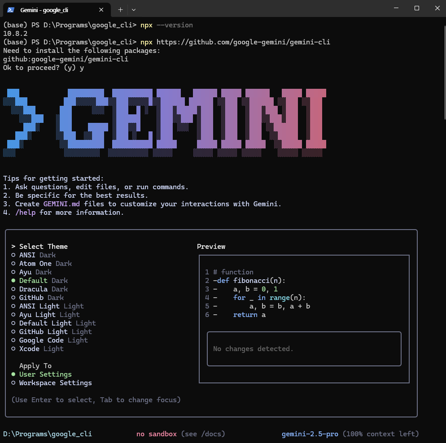This screenshot has width=446, height=443.
Task: Maximize the terminal window
Action: [417, 8]
